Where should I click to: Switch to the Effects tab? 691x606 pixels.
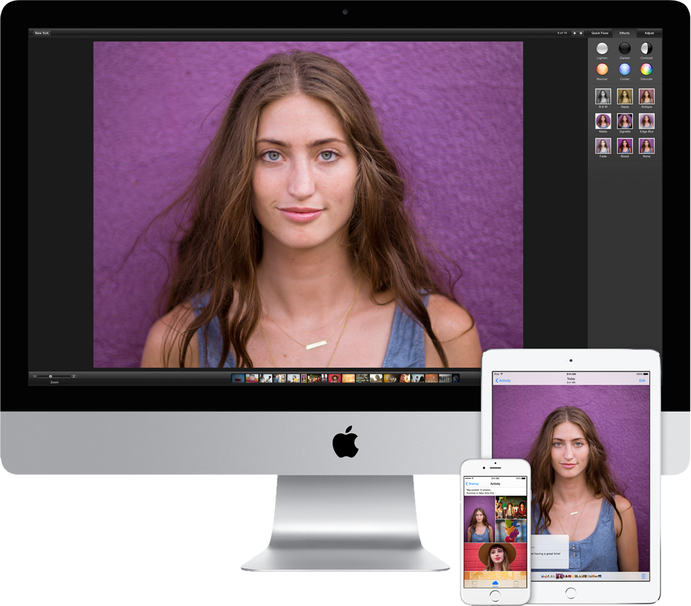[x=624, y=33]
